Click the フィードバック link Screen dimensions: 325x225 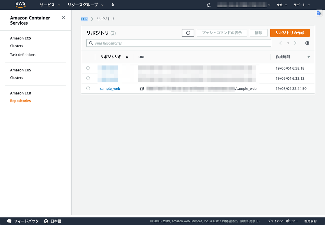click(x=26, y=221)
